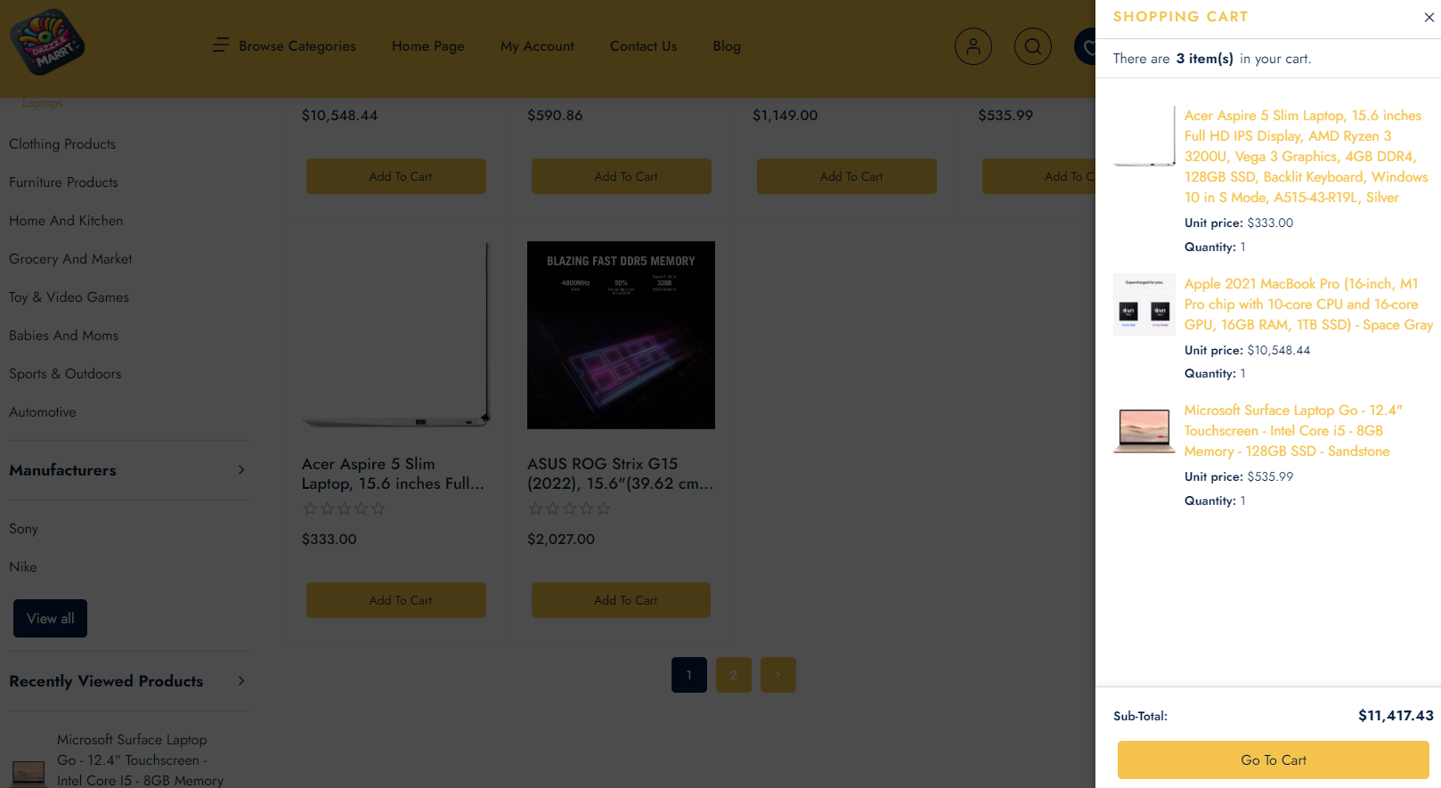Viewport: 1441px width, 788px height.
Task: Click the Laptops subcategory link
Action: [43, 103]
